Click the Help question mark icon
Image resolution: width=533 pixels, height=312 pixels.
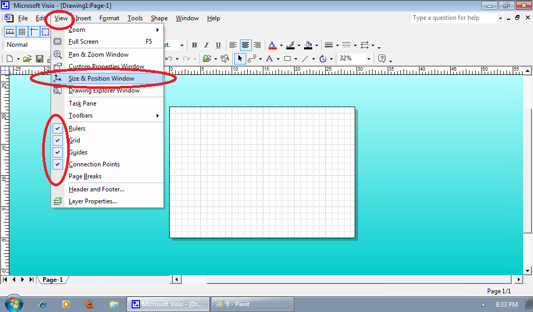[x=382, y=59]
